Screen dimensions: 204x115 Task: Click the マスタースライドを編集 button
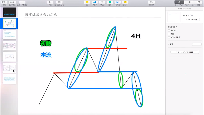coord(185,52)
